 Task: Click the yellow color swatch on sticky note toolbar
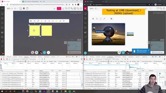pyautogui.click(x=57, y=21)
